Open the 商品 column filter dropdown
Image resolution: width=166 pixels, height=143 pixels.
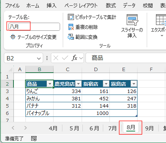pos(50,84)
